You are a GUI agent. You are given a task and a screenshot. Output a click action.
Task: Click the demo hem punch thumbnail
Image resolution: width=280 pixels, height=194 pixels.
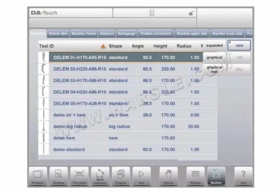pos(44,138)
